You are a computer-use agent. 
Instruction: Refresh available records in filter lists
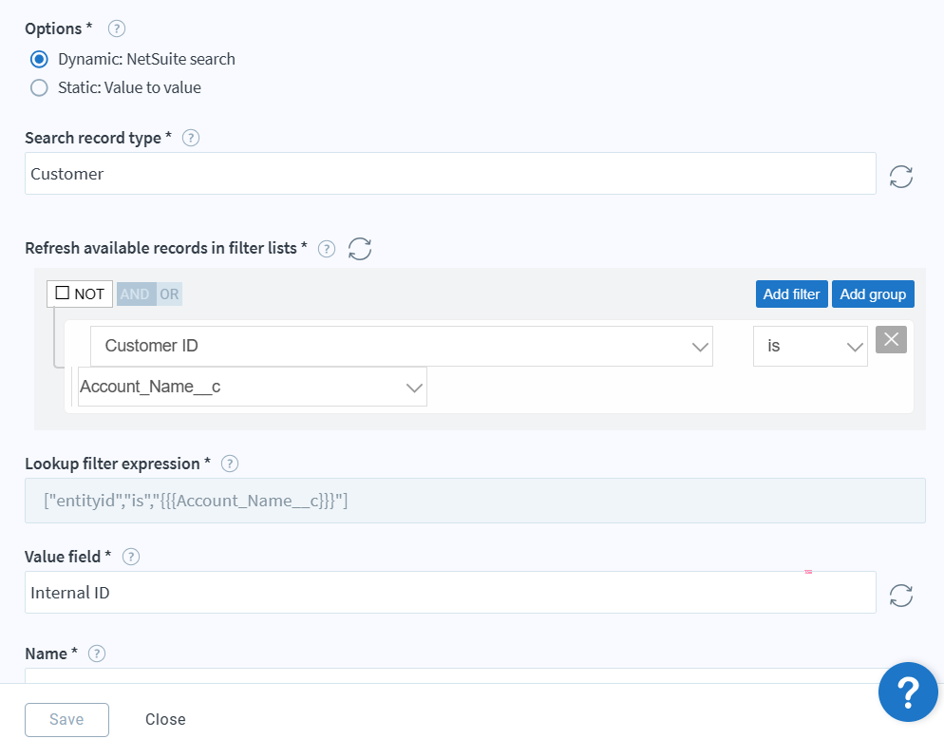pyautogui.click(x=360, y=249)
